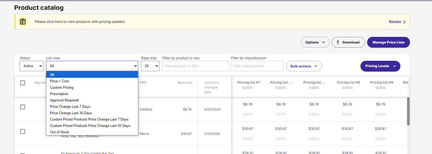Screen dimensions: 432x154
Task: Click the Pricing list #9 header
Action: (382, 82)
